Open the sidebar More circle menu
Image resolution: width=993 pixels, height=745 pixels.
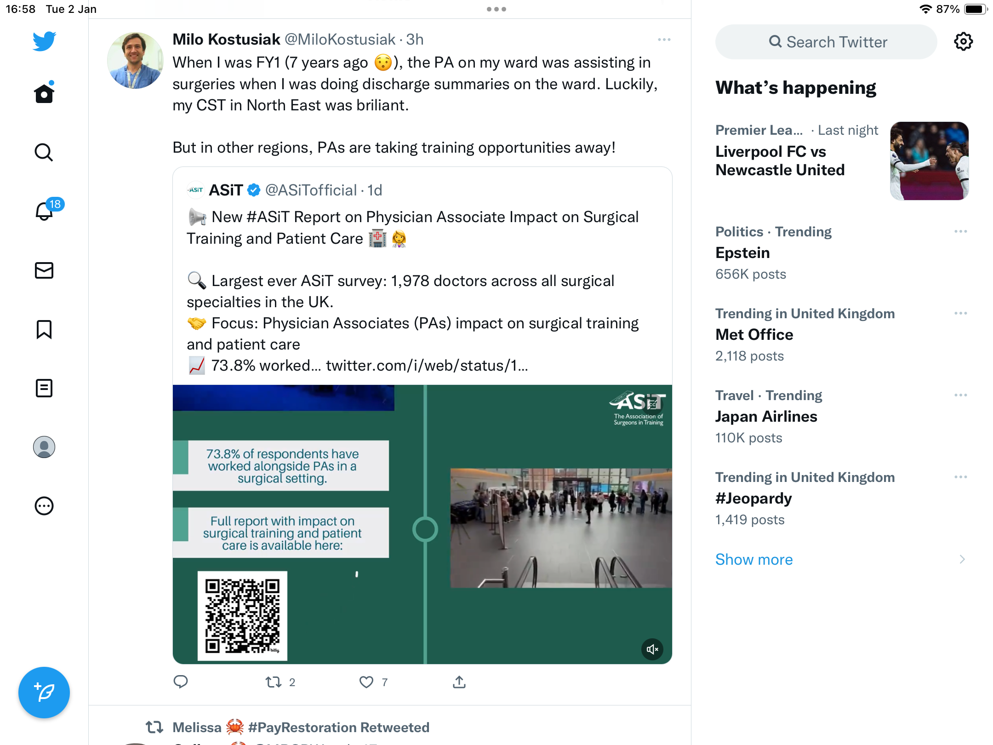point(44,506)
